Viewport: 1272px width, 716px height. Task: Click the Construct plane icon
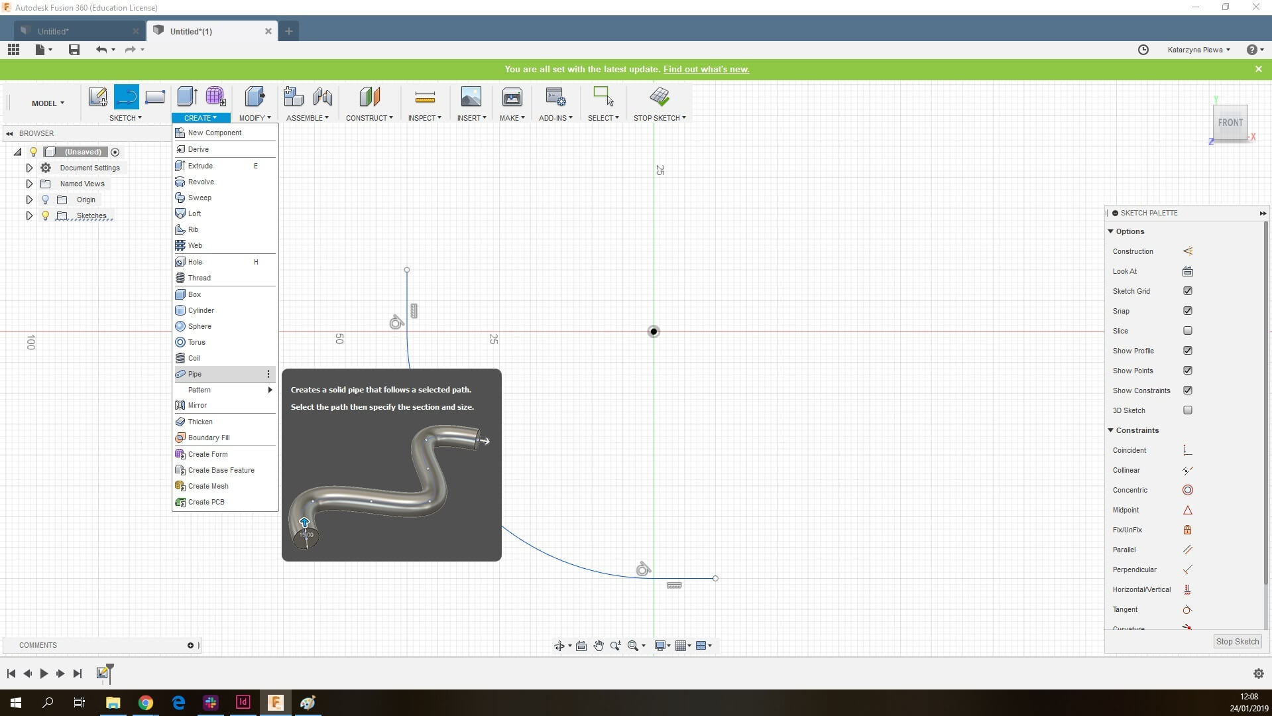(x=369, y=97)
